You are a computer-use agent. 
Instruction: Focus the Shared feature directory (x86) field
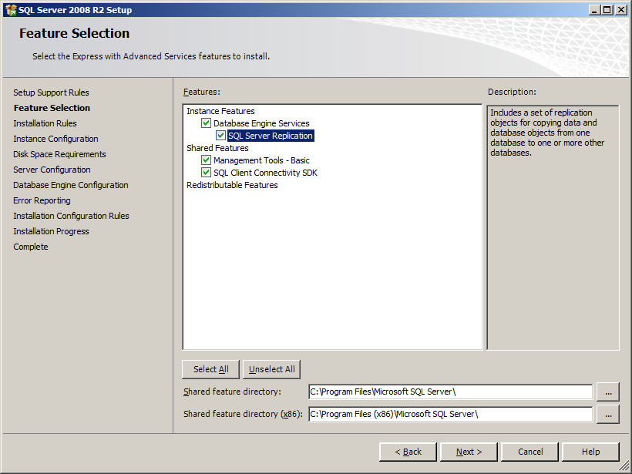pyautogui.click(x=451, y=415)
